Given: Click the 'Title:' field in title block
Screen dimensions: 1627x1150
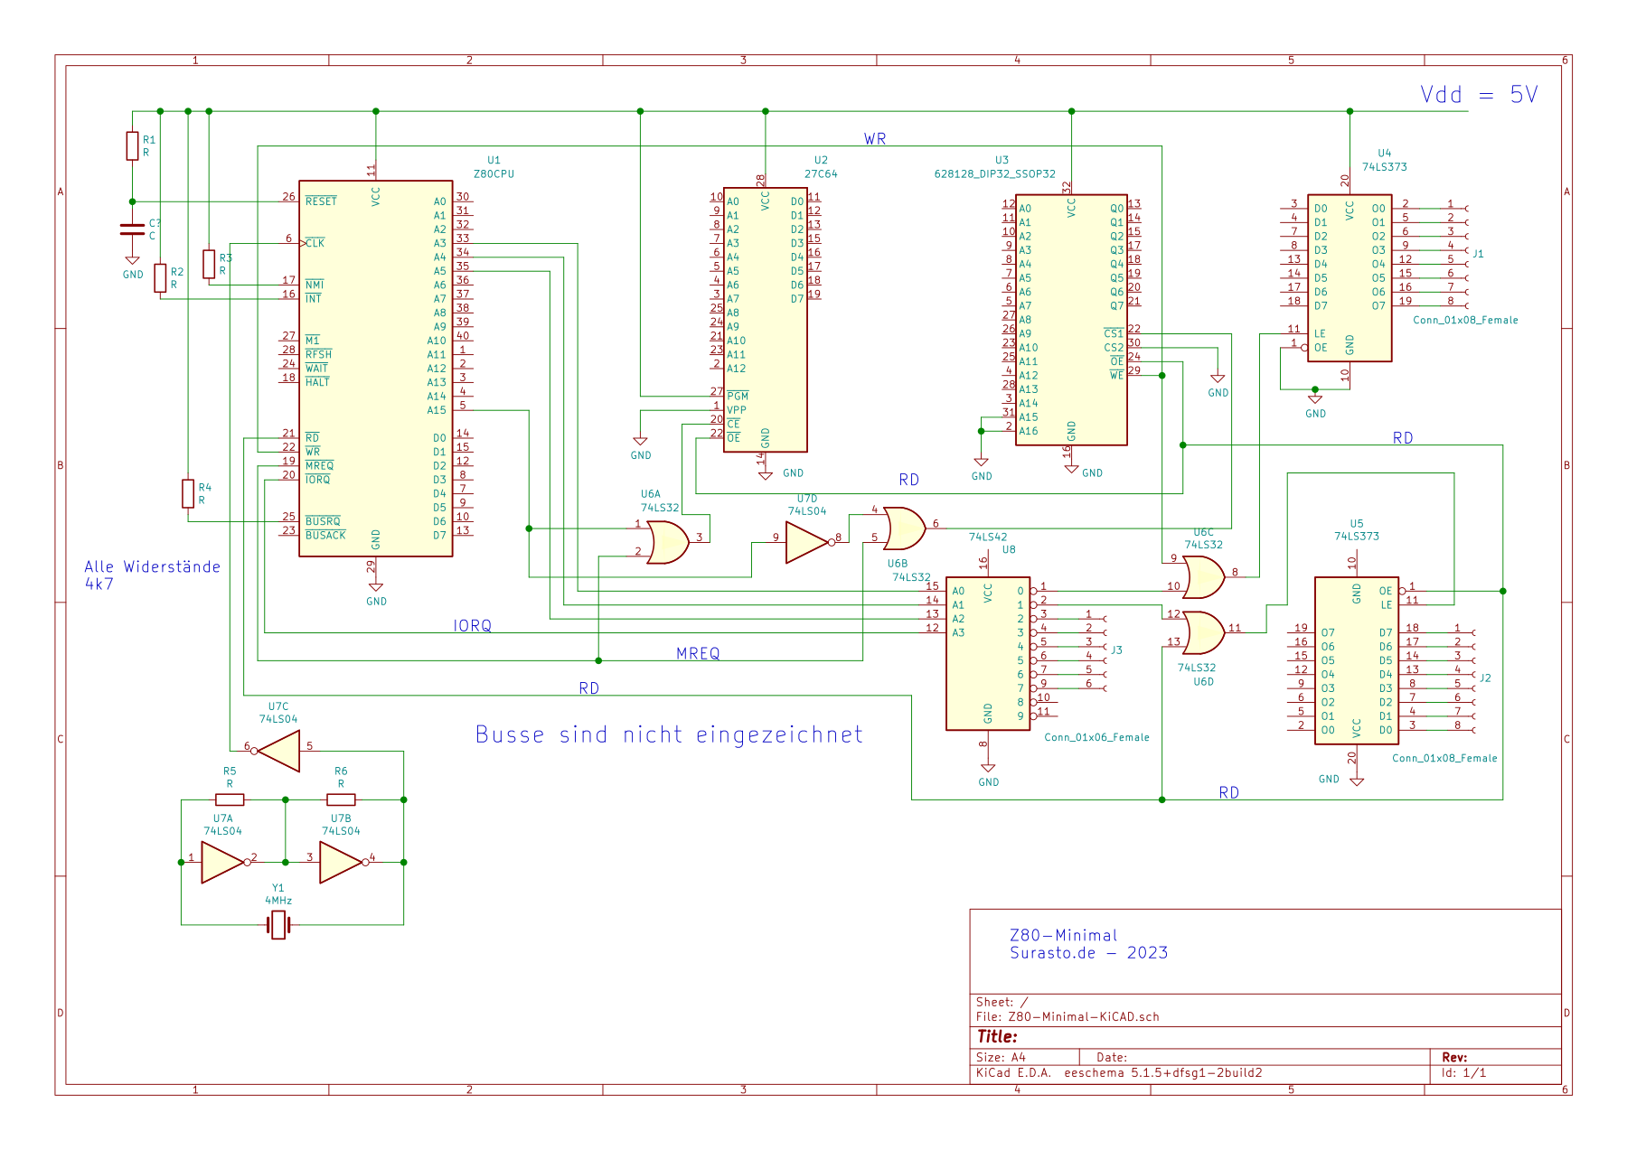Looking at the screenshot, I should tap(997, 1036).
